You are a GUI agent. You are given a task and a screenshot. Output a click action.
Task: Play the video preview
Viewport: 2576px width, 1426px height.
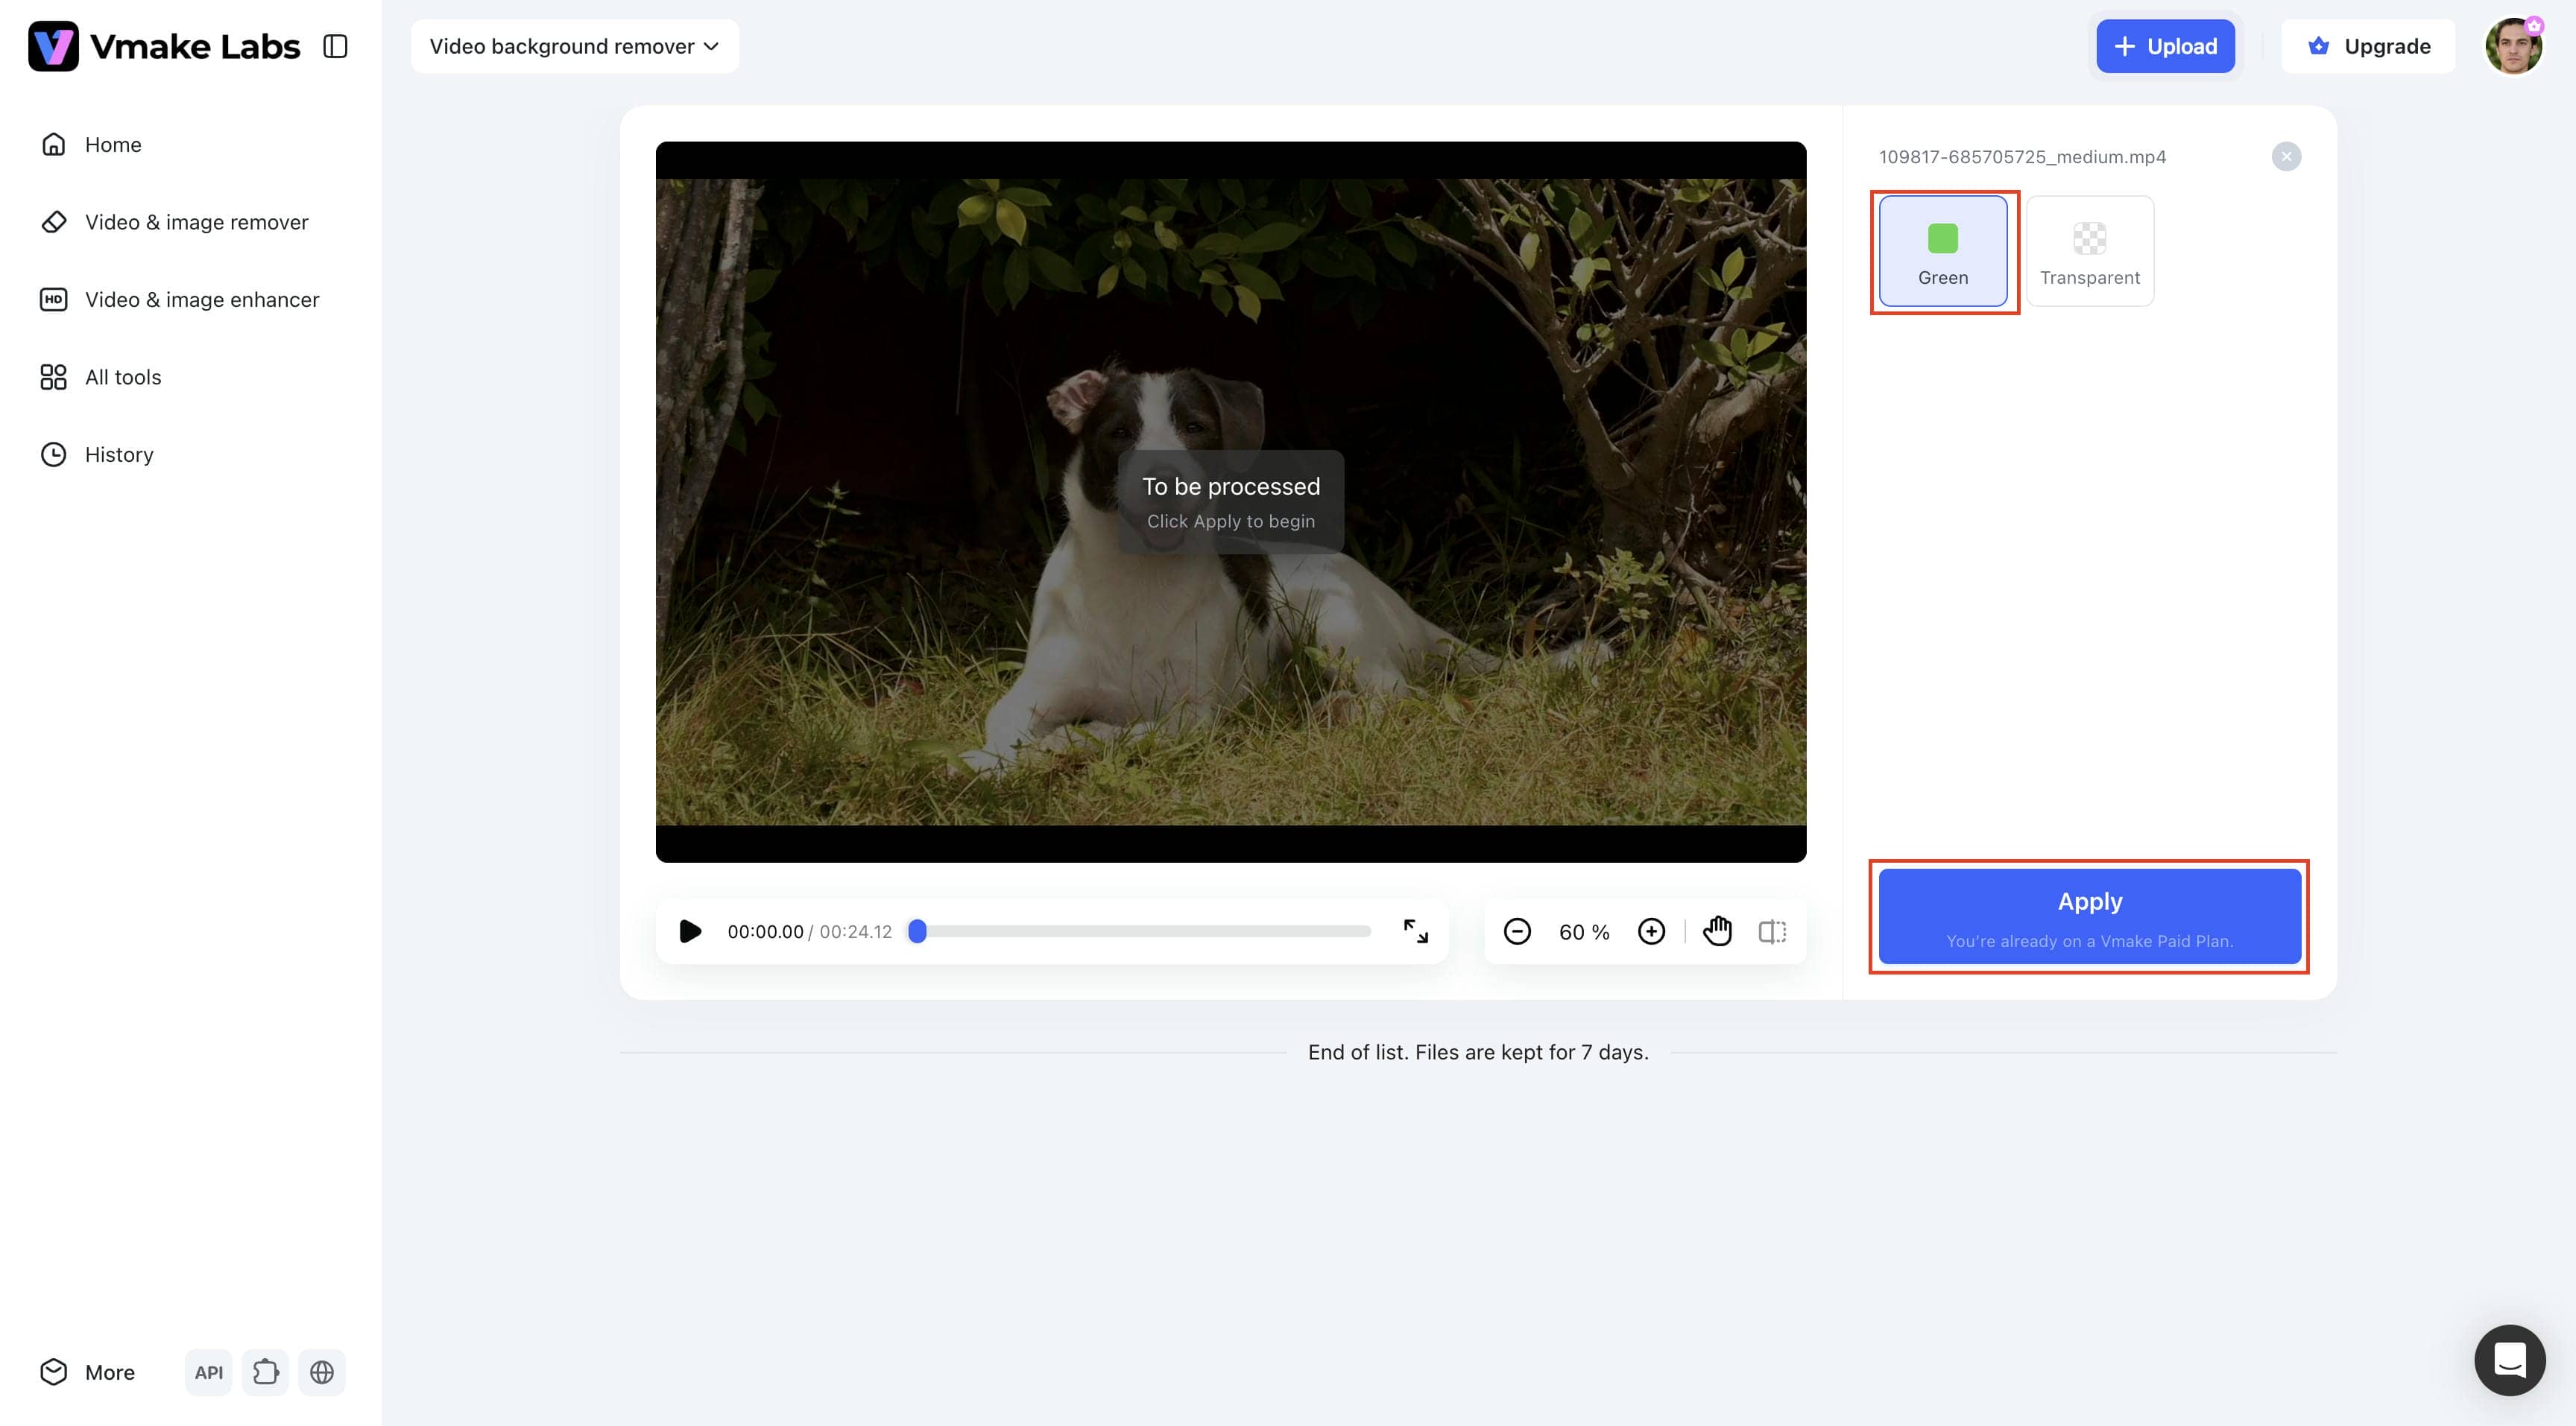pyautogui.click(x=690, y=931)
